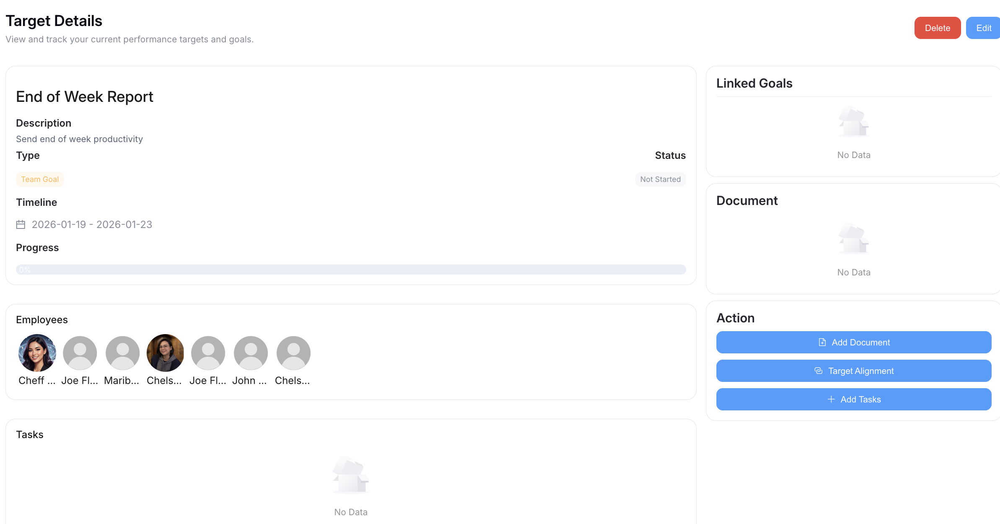Viewport: 1000px width, 524px height.
Task: Click the calendar icon beside the timeline dates
Action: coord(21,225)
